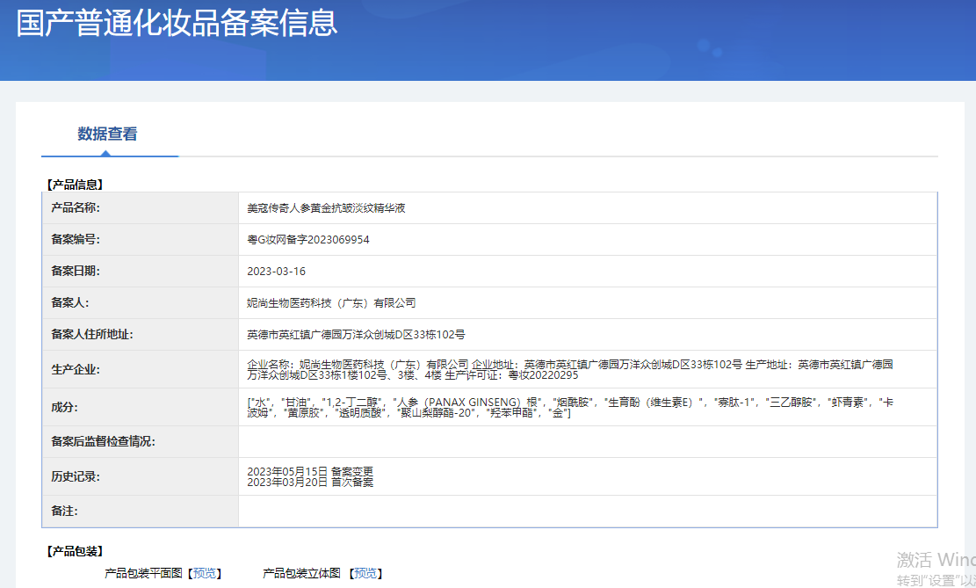Select the date value 2023-03-16
Viewport: 976px width, 588px height.
point(277,271)
